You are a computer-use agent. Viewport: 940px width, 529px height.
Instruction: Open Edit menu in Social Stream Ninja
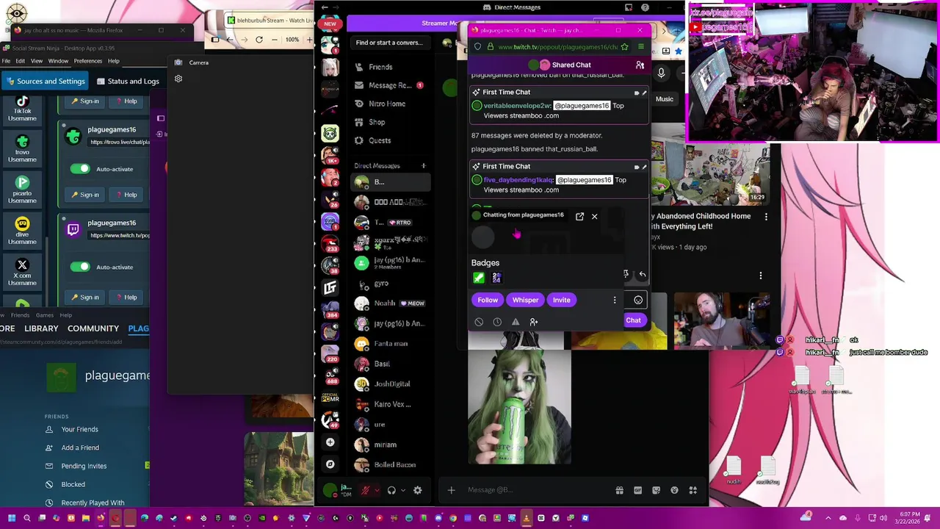pos(21,61)
